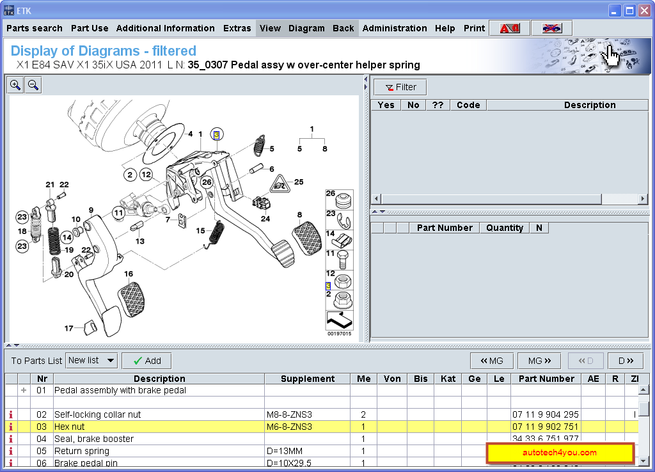Click the arrow icon at the bottom of the legend strip
Screen dimensions: 655x472
pos(339,320)
